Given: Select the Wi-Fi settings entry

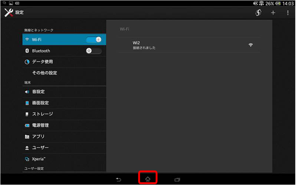Looking at the screenshot, I should click(x=64, y=40).
